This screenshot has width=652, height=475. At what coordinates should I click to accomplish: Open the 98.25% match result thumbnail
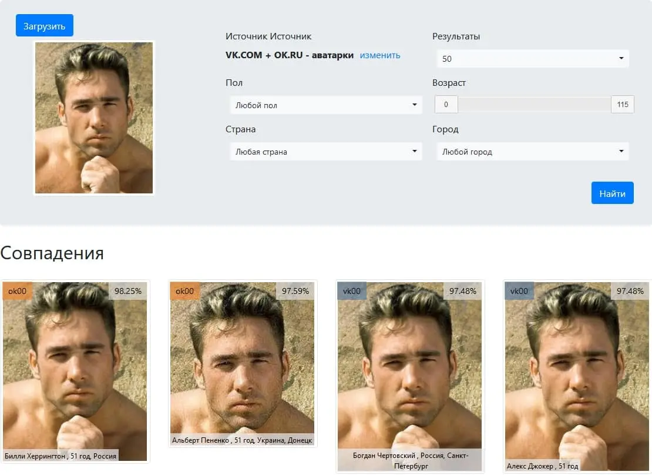75,372
